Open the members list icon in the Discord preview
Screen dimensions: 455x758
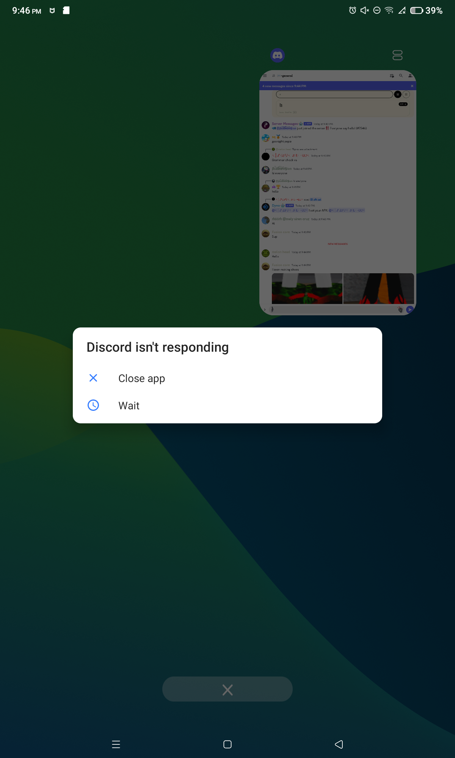click(x=410, y=76)
